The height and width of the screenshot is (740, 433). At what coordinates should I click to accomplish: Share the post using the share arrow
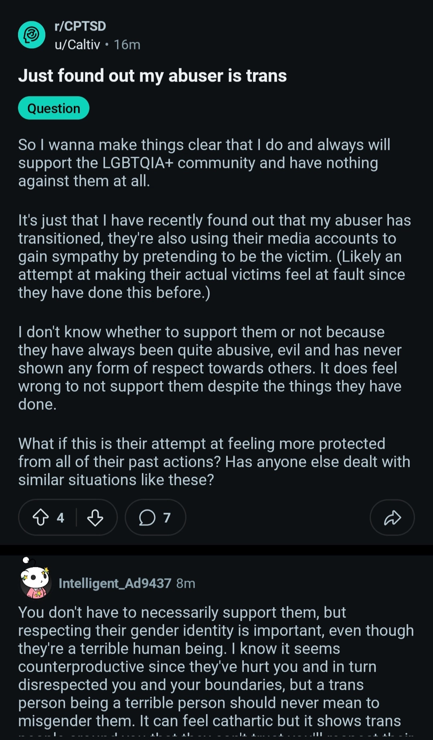pos(392,517)
